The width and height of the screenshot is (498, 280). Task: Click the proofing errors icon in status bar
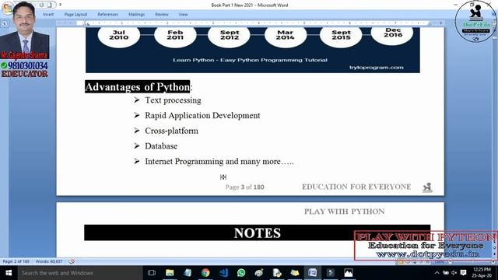pos(72,261)
